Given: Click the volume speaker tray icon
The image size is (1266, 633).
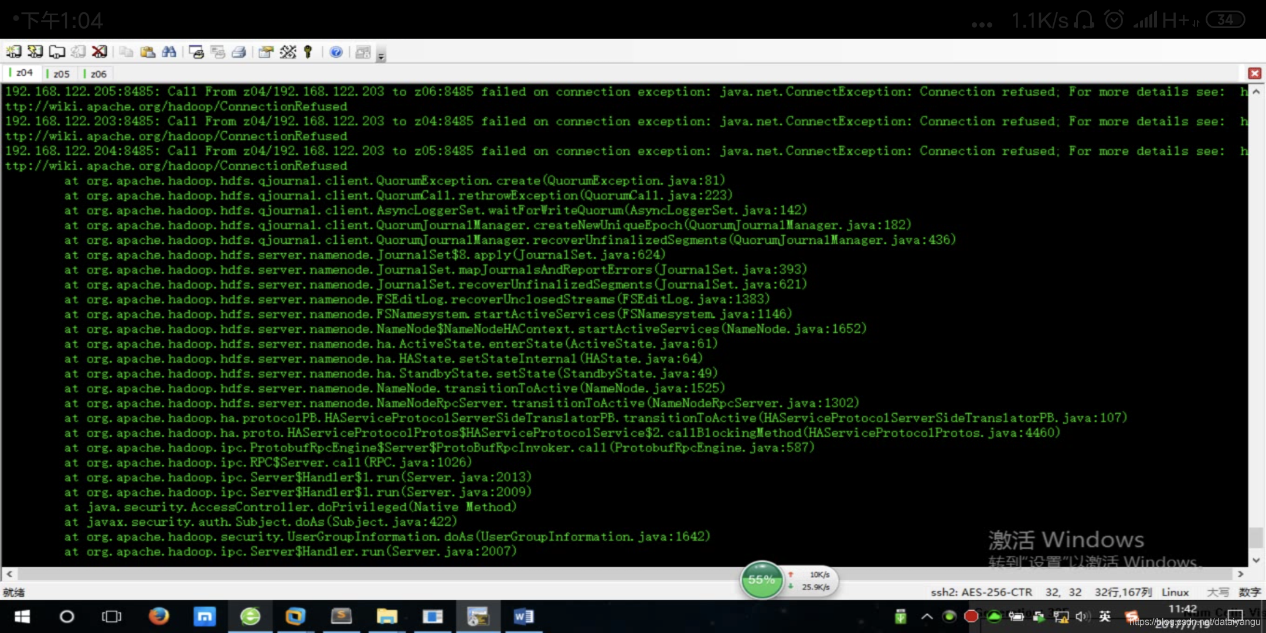Looking at the screenshot, I should pyautogui.click(x=1083, y=617).
